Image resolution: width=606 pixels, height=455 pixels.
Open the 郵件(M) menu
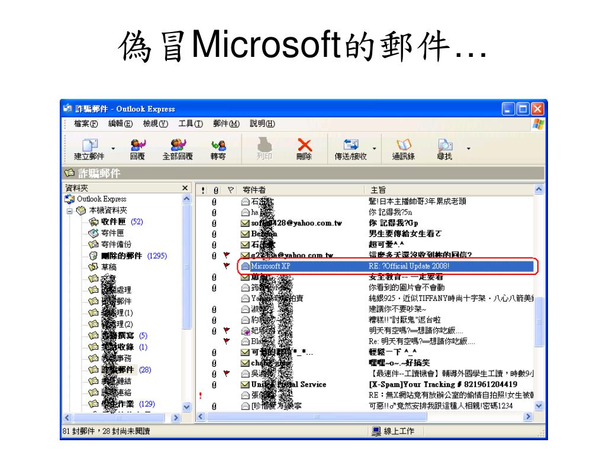pyautogui.click(x=226, y=123)
